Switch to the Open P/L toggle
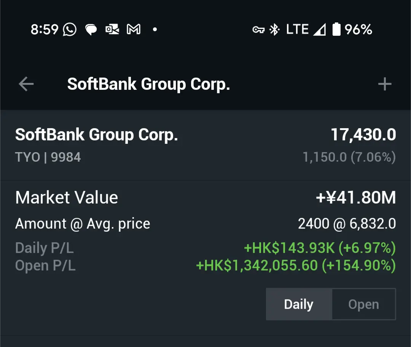Viewport: 411px width, 347px height. pos(364,304)
